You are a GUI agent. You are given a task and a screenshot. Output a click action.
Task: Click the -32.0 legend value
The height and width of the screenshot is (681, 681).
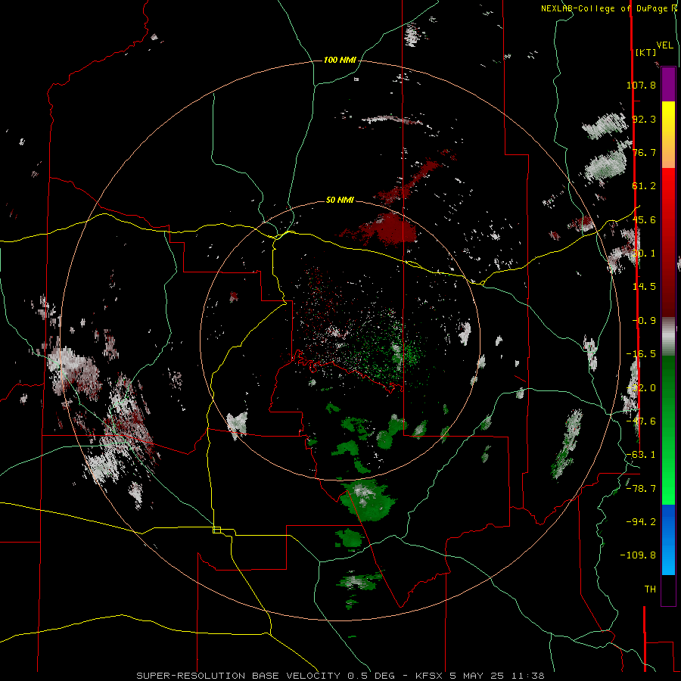(641, 388)
